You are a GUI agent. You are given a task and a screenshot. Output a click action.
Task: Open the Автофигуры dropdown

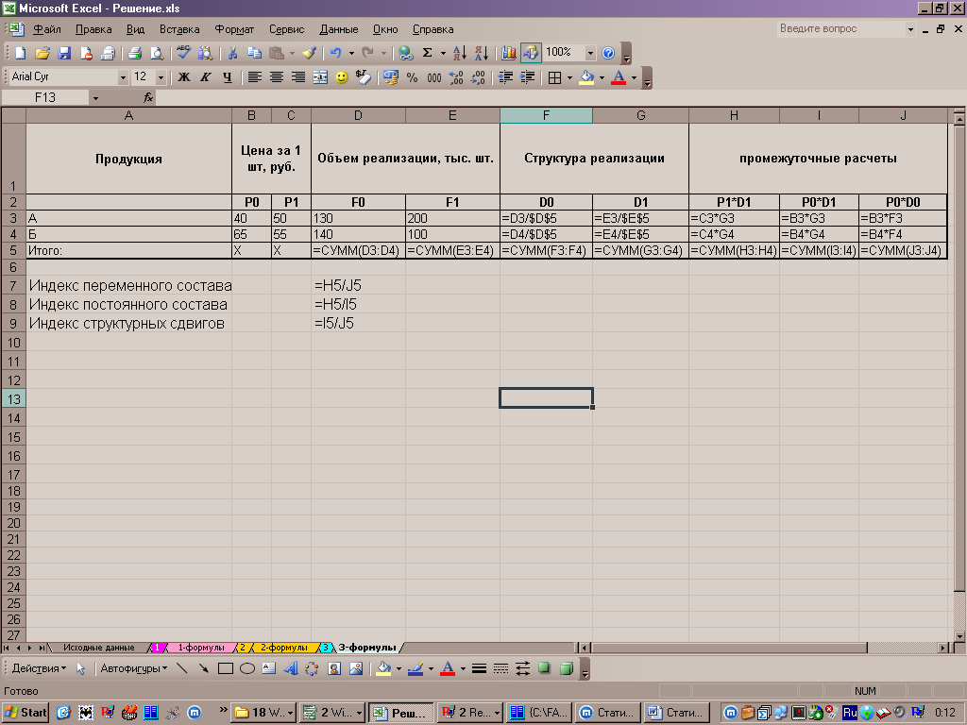pos(134,668)
